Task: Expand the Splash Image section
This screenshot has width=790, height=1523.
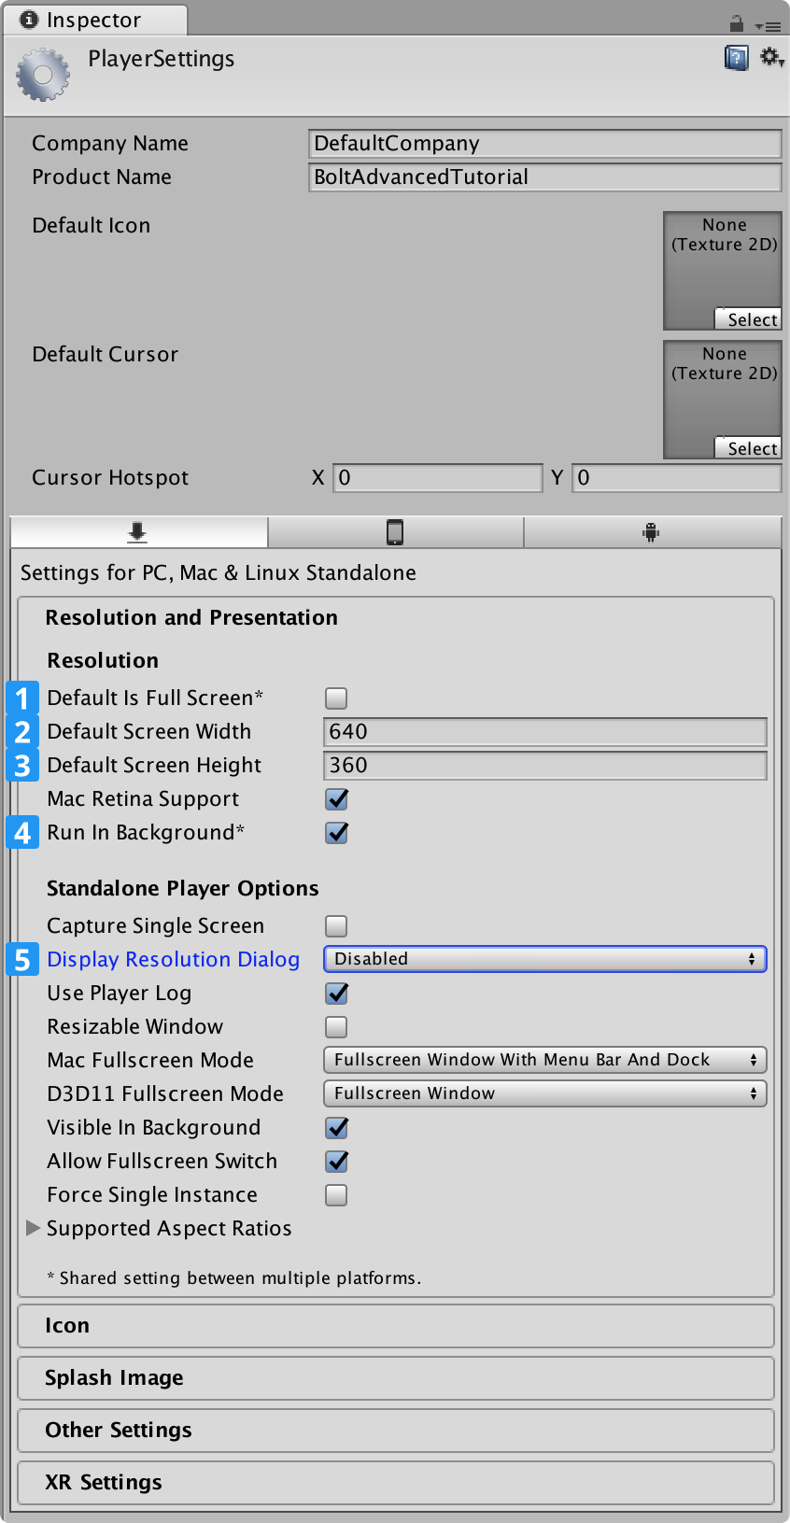Action: (396, 1378)
